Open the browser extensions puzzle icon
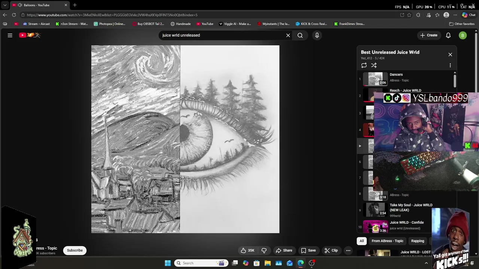The width and height of the screenshot is (479, 269). [x=418, y=15]
